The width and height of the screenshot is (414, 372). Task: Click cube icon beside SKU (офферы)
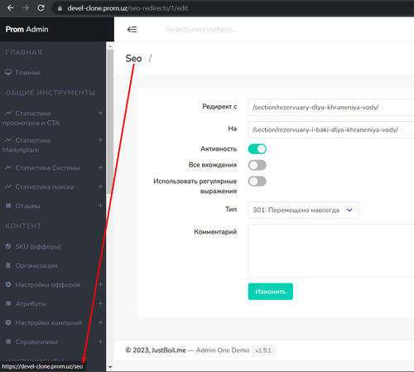8,246
